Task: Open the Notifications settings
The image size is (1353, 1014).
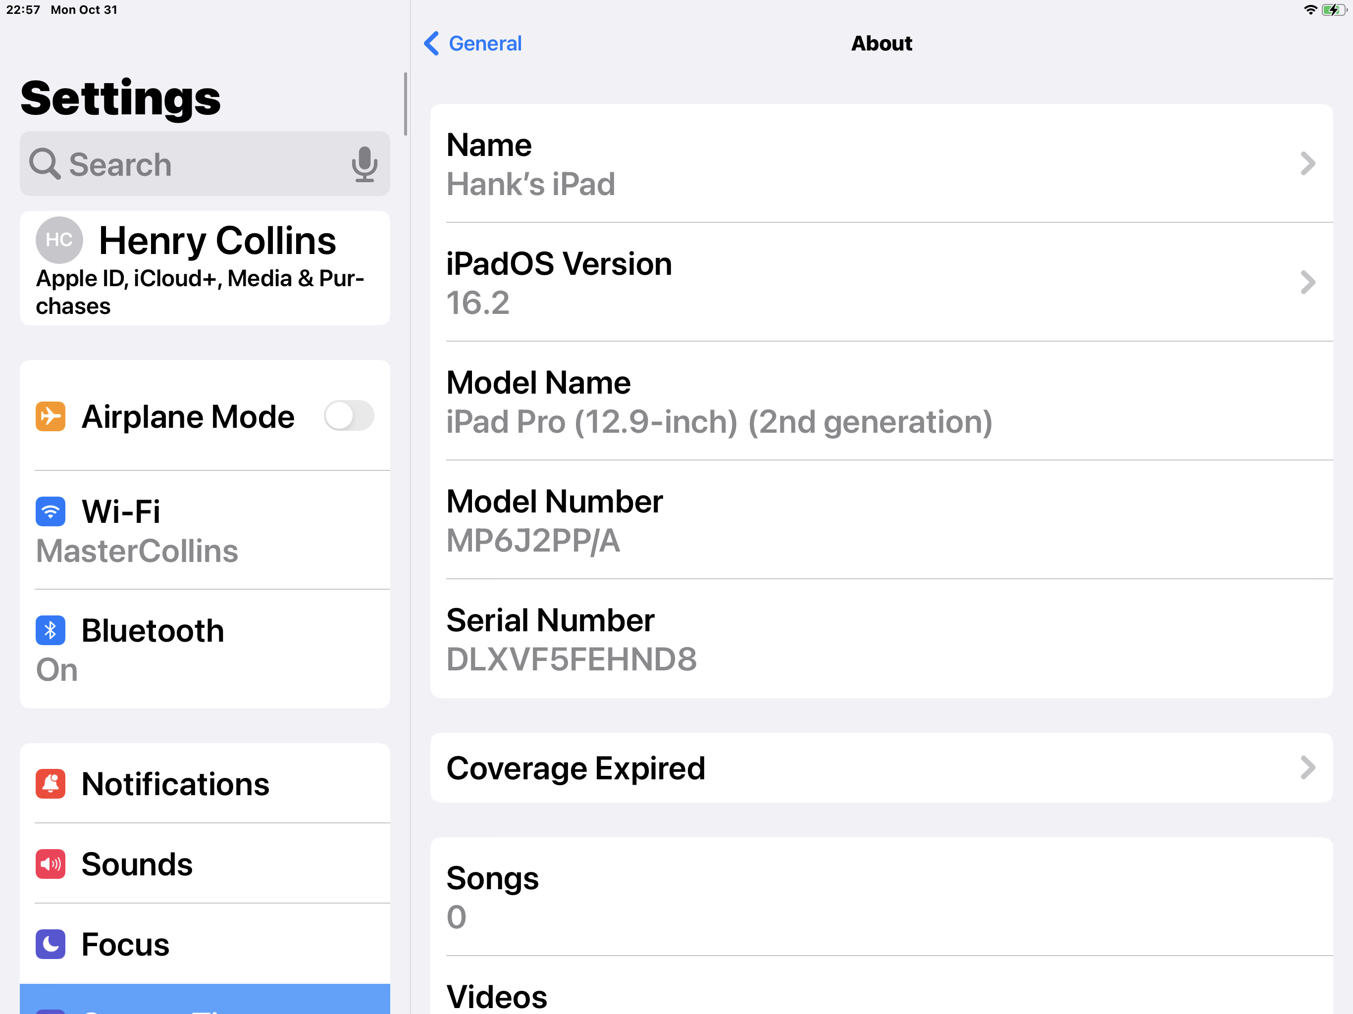Action: (x=205, y=783)
